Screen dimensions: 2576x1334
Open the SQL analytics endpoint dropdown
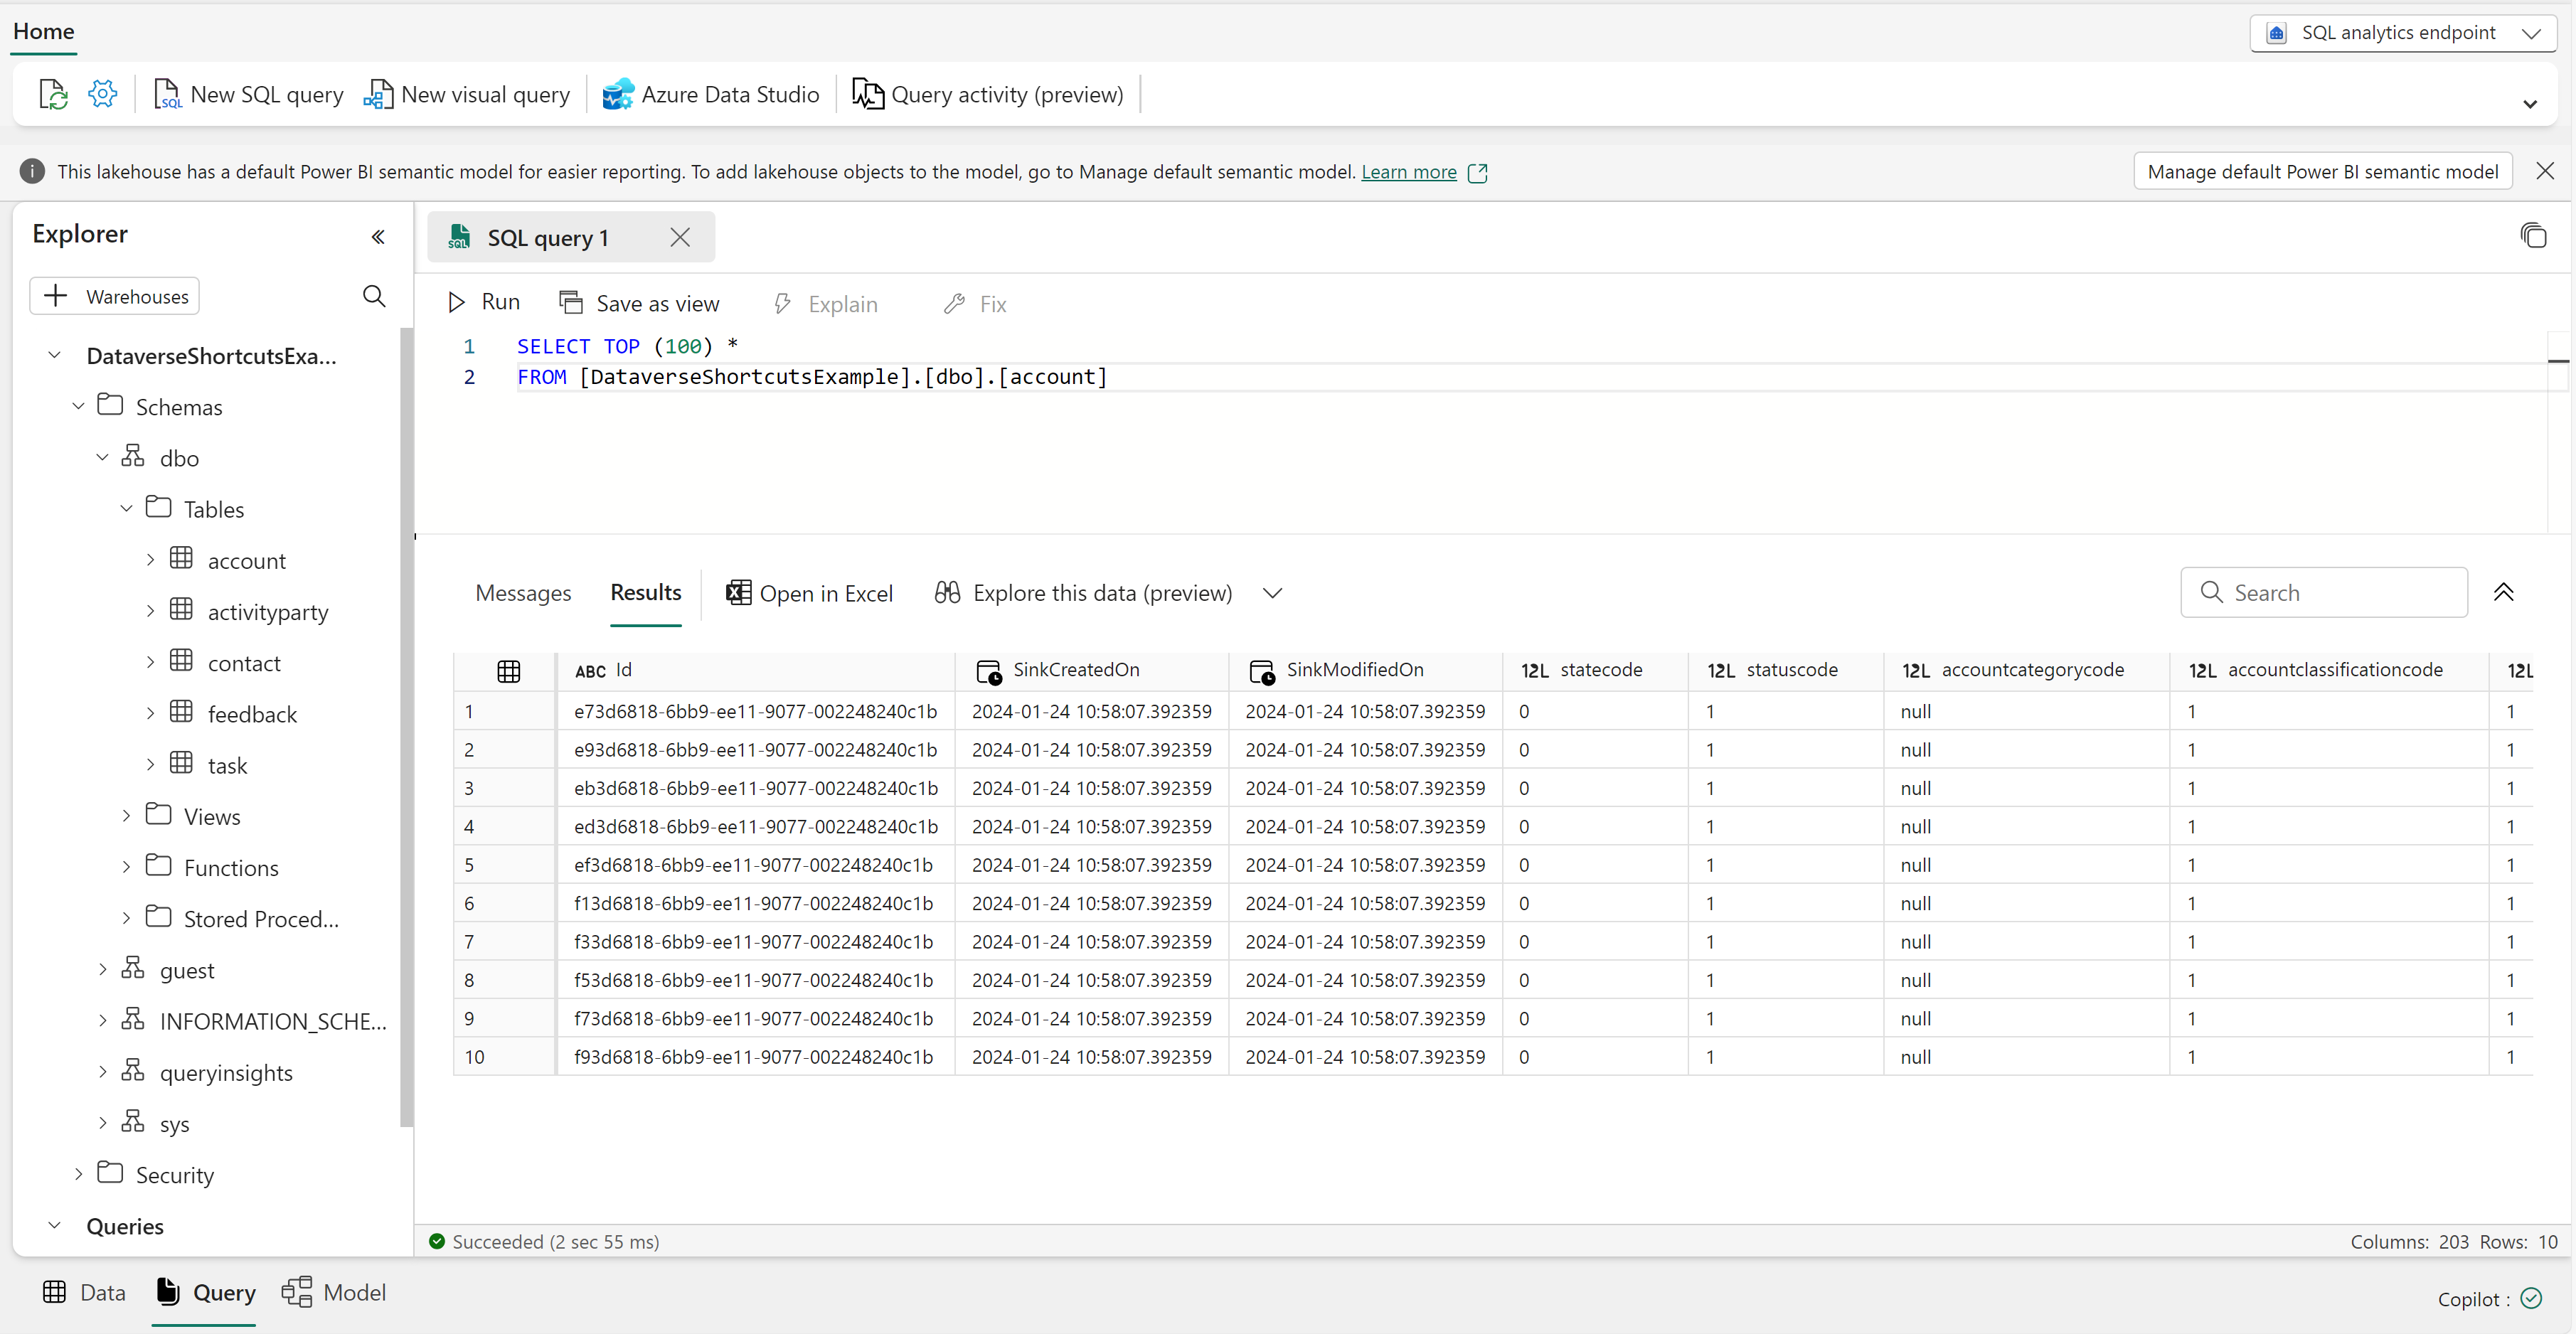tap(2402, 33)
